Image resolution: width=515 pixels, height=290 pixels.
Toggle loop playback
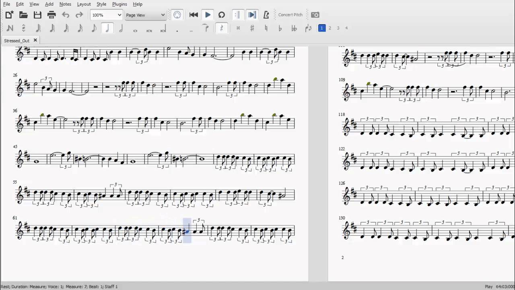[x=222, y=15]
